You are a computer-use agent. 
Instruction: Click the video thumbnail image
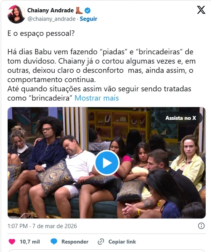click(107, 163)
